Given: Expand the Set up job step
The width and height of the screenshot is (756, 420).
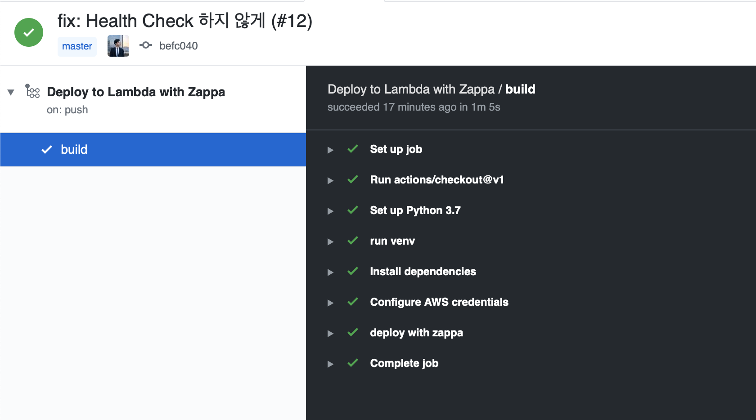Looking at the screenshot, I should tap(330, 150).
